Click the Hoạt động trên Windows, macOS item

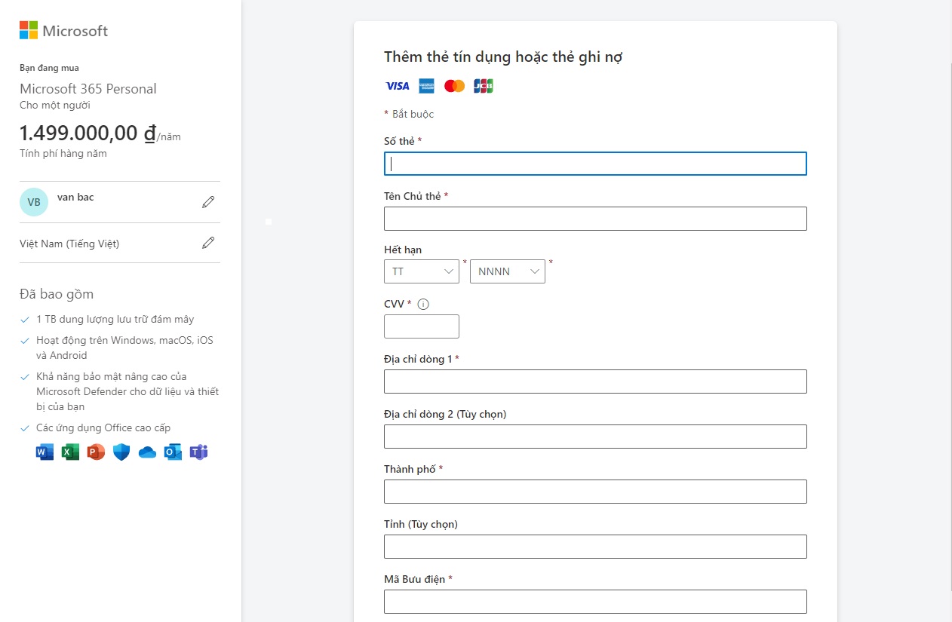coord(124,348)
